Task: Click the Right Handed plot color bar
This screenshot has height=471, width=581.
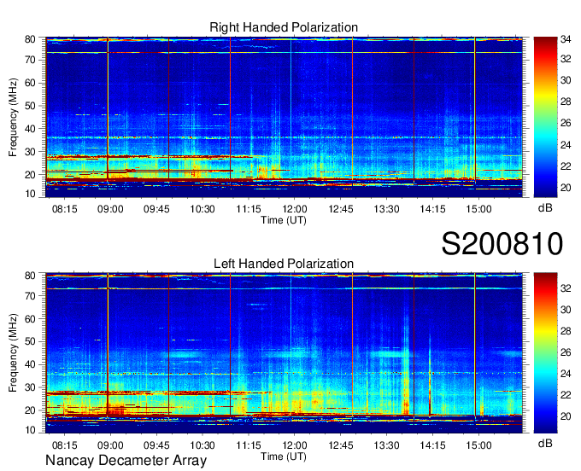Action: click(x=545, y=117)
